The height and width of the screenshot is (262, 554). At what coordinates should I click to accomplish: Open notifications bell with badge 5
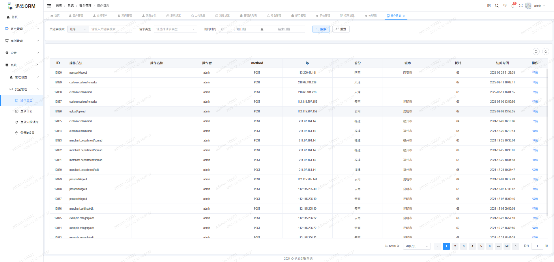(513, 6)
